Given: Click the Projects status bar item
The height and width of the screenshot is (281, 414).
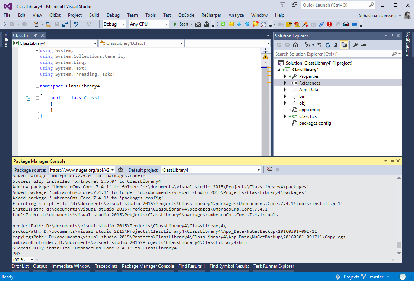Looking at the screenshot, I should [x=352, y=277].
